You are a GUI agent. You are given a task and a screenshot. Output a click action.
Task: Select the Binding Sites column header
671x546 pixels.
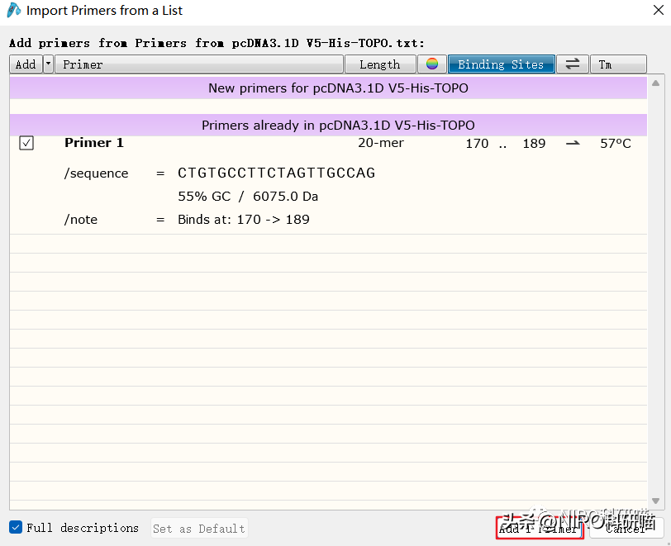click(x=501, y=64)
